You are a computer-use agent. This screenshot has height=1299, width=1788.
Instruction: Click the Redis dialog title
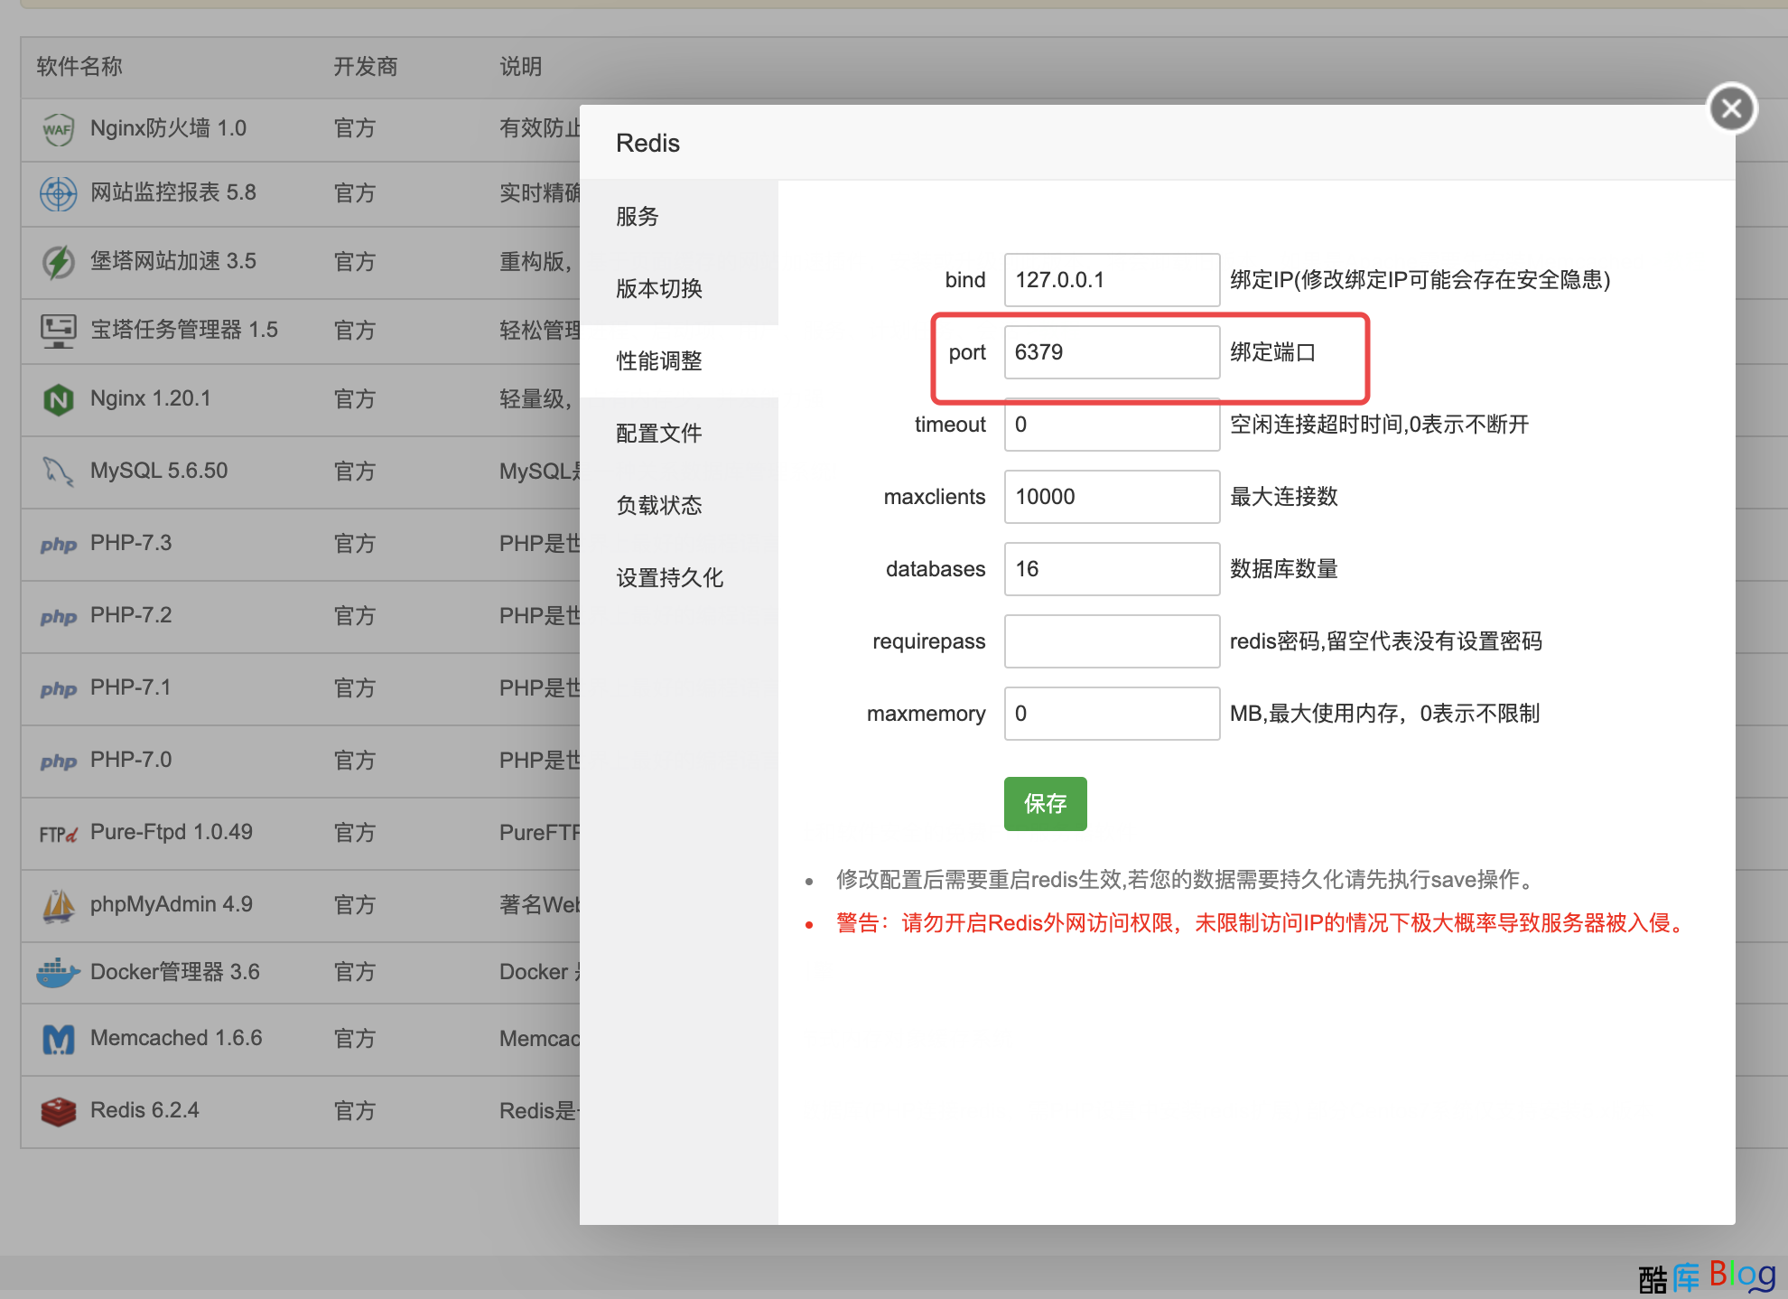647,144
